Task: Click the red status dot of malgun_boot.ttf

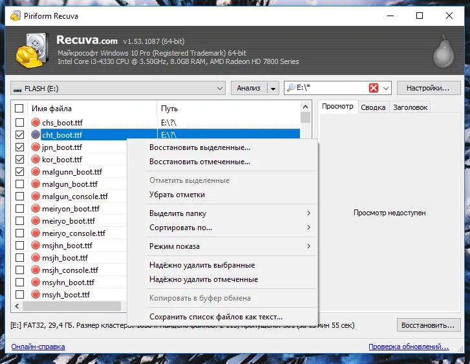Action: click(36, 184)
